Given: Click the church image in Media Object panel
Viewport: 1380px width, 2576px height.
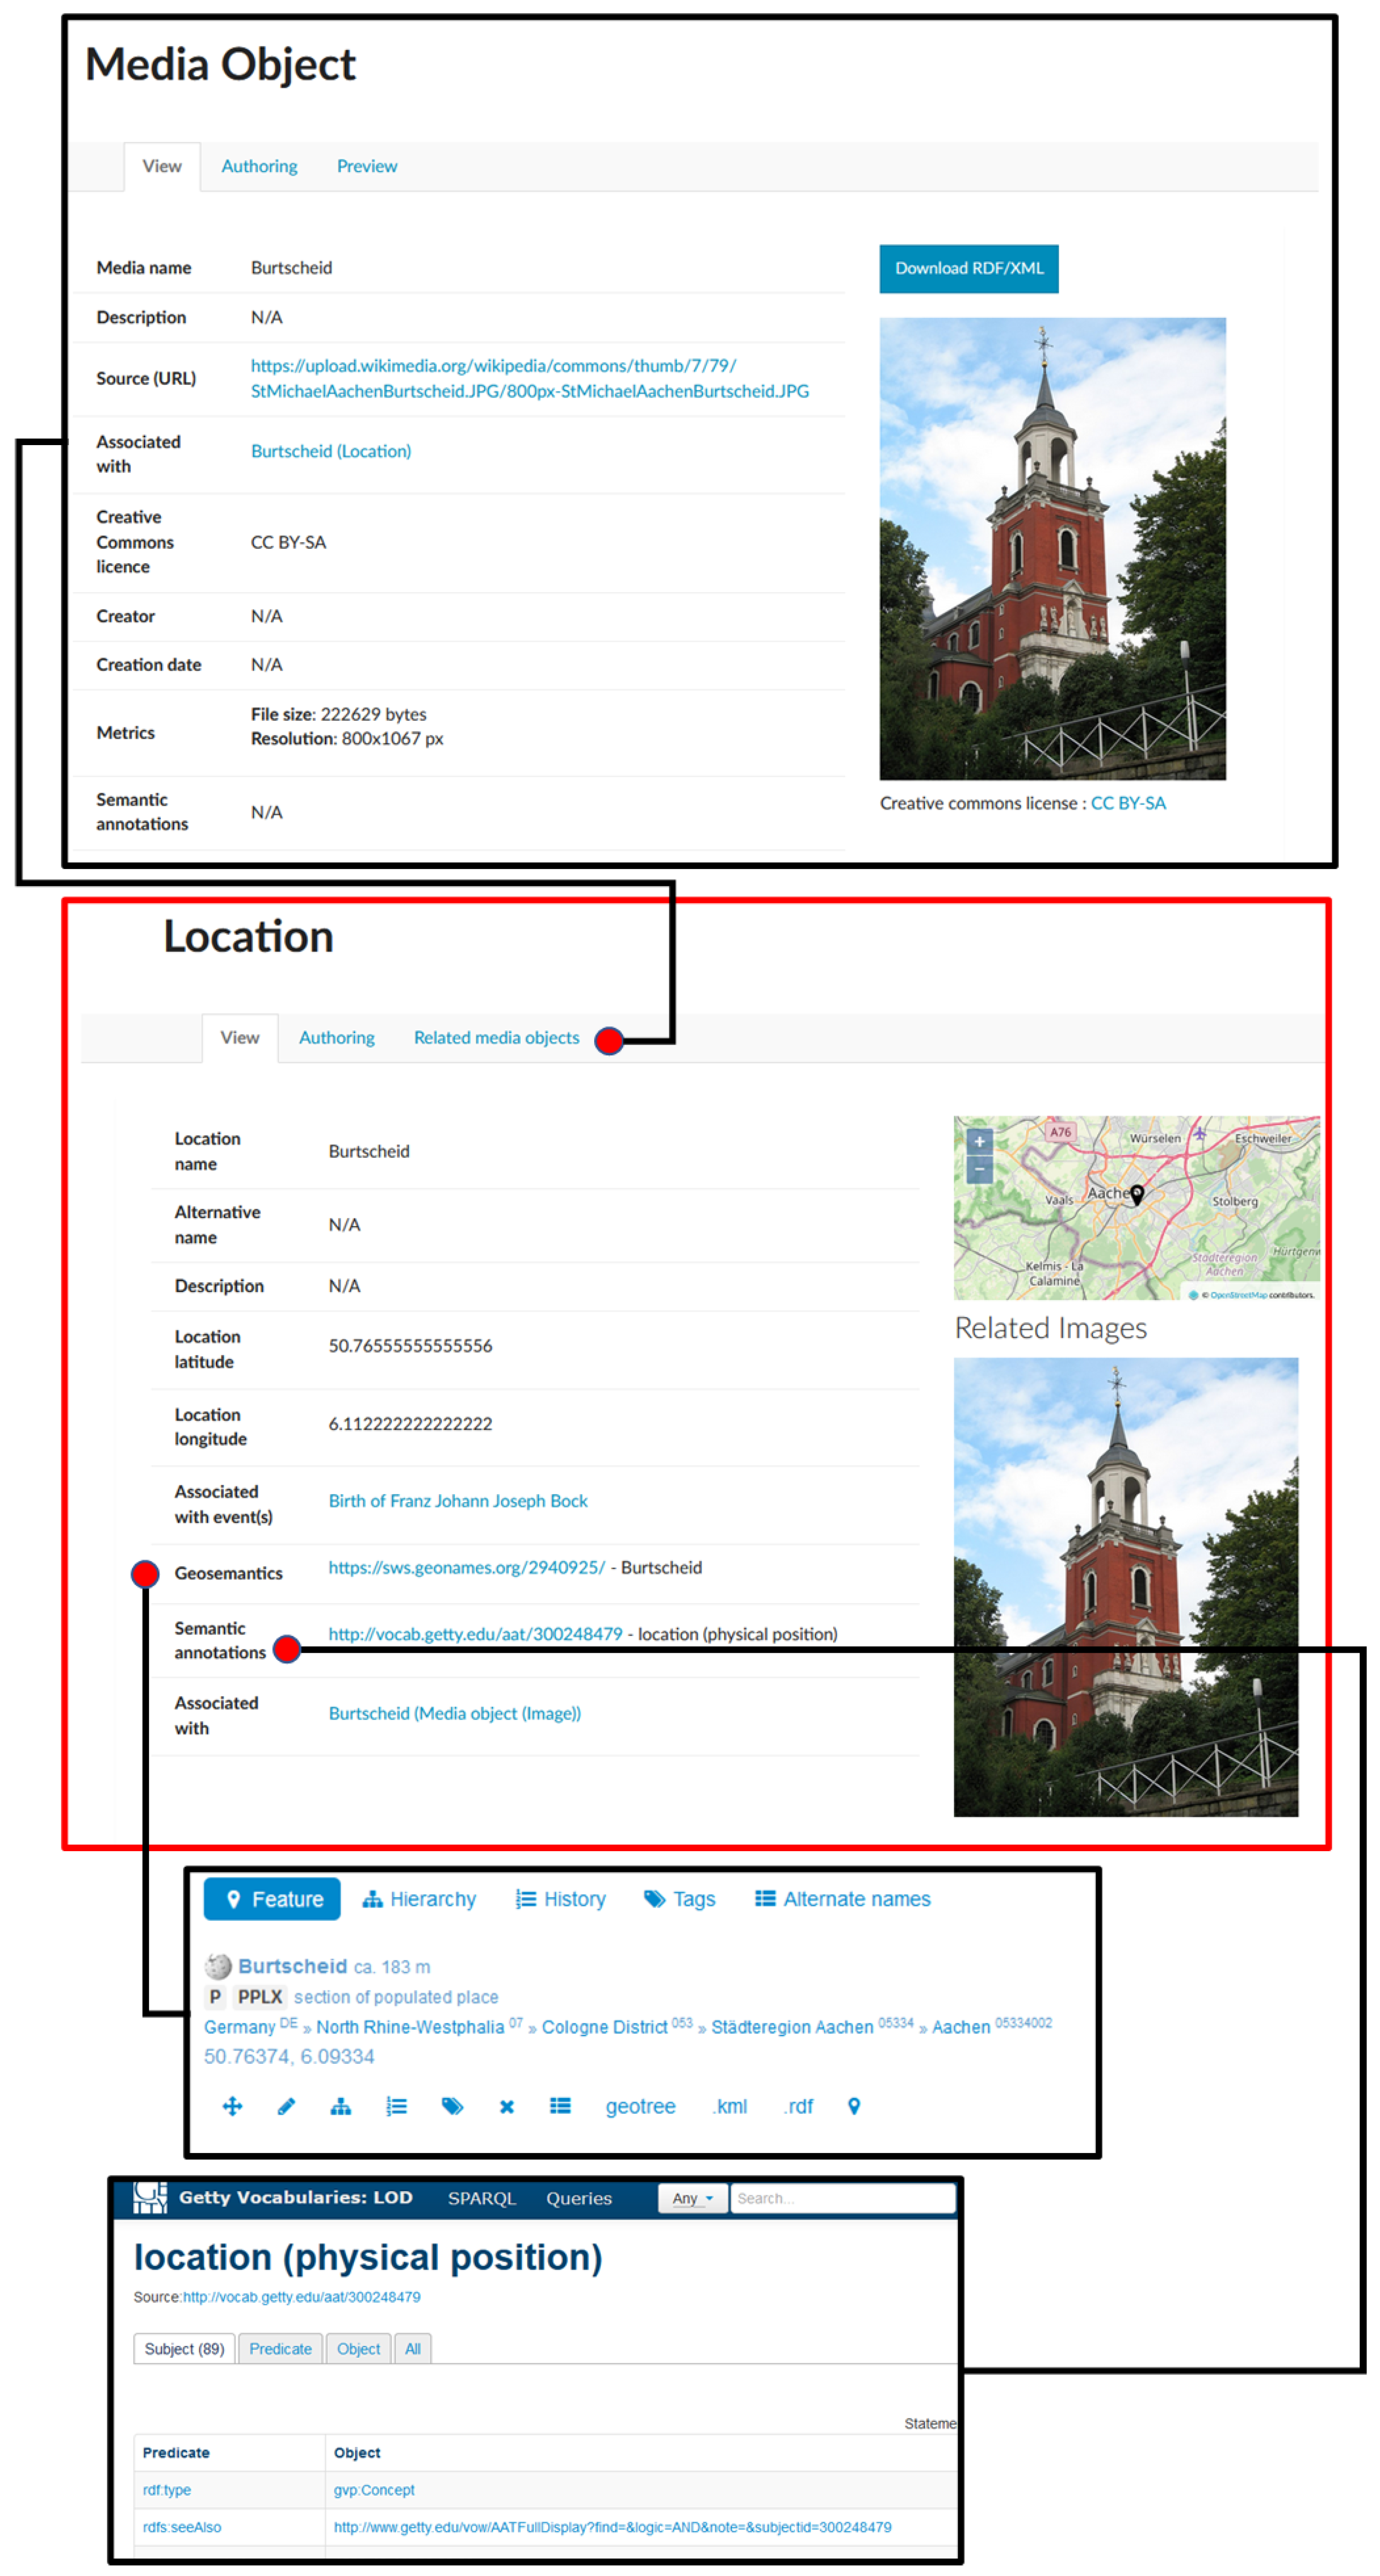Looking at the screenshot, I should tap(1053, 549).
